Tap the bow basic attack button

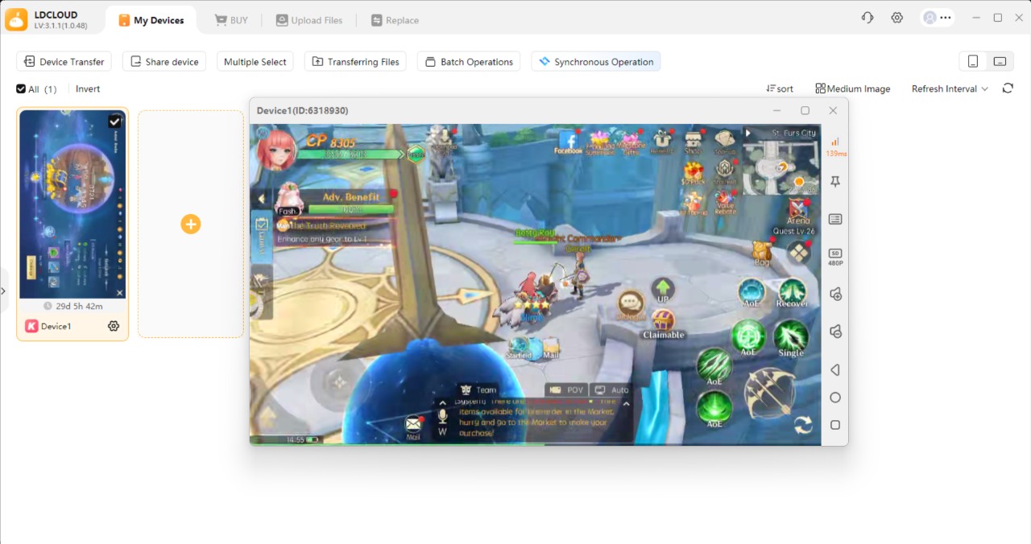(x=769, y=394)
